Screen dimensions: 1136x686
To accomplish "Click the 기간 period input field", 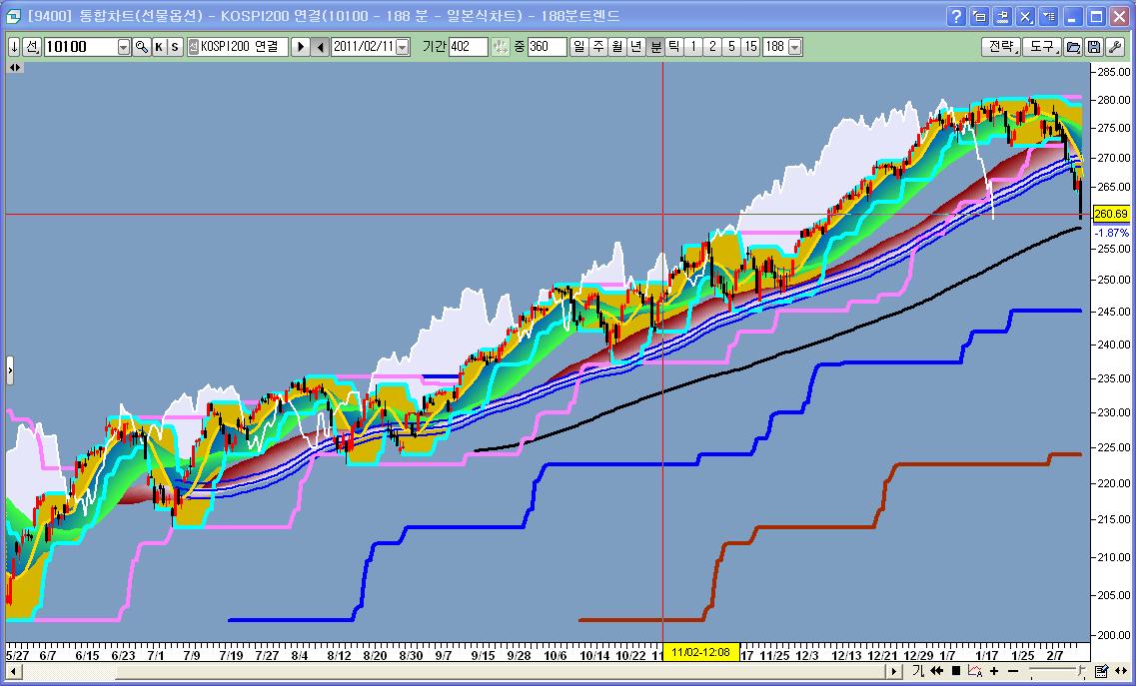I will click(x=468, y=47).
